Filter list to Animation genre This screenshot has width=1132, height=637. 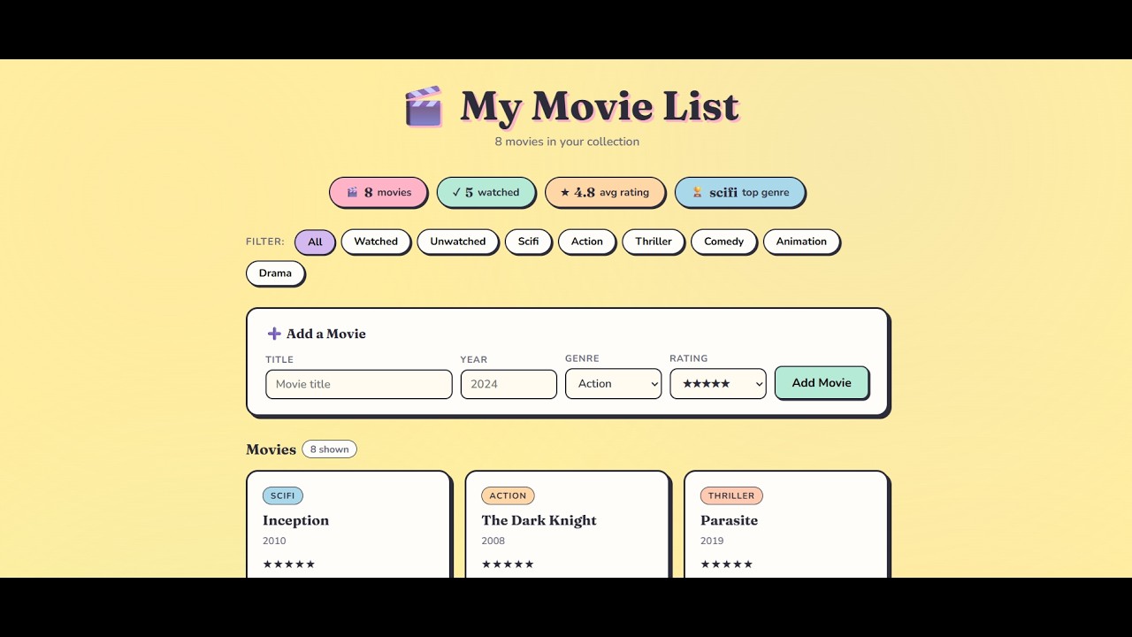coord(801,242)
